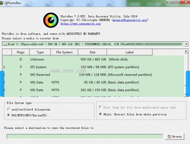
Task: Click the partition list scroll up arrow
Action: click(x=186, y=51)
